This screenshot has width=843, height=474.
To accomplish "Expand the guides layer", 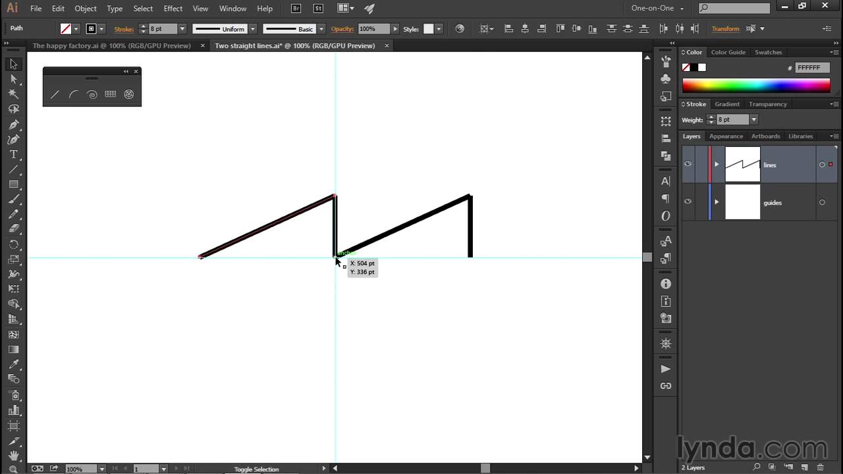I will coord(717,202).
